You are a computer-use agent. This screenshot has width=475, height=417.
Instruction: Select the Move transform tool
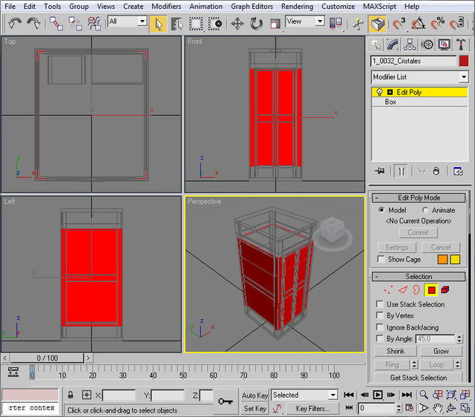pyautogui.click(x=237, y=23)
